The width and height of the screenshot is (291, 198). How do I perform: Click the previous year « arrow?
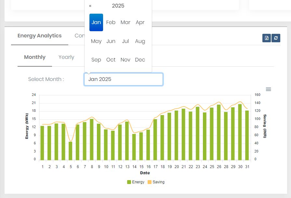click(91, 6)
